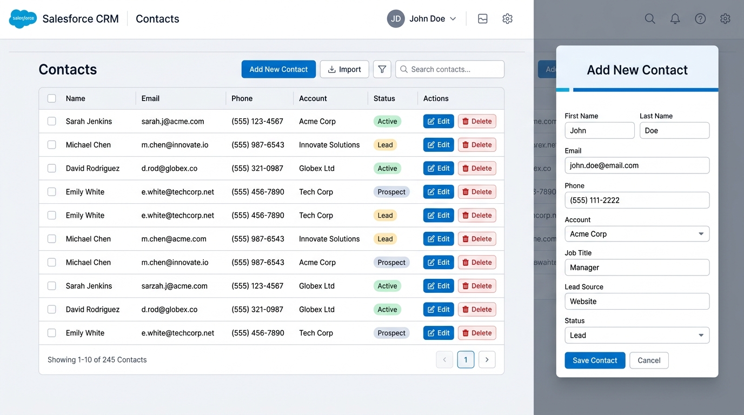Click the email cell sarzah.j@acme.com
This screenshot has height=415, width=744.
tap(175, 286)
